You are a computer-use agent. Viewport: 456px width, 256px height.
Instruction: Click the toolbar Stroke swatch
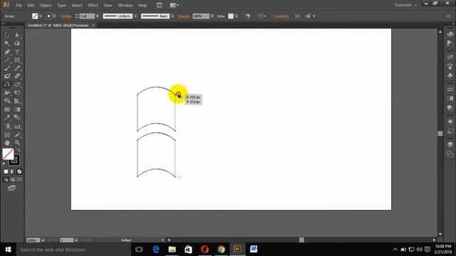(14, 160)
